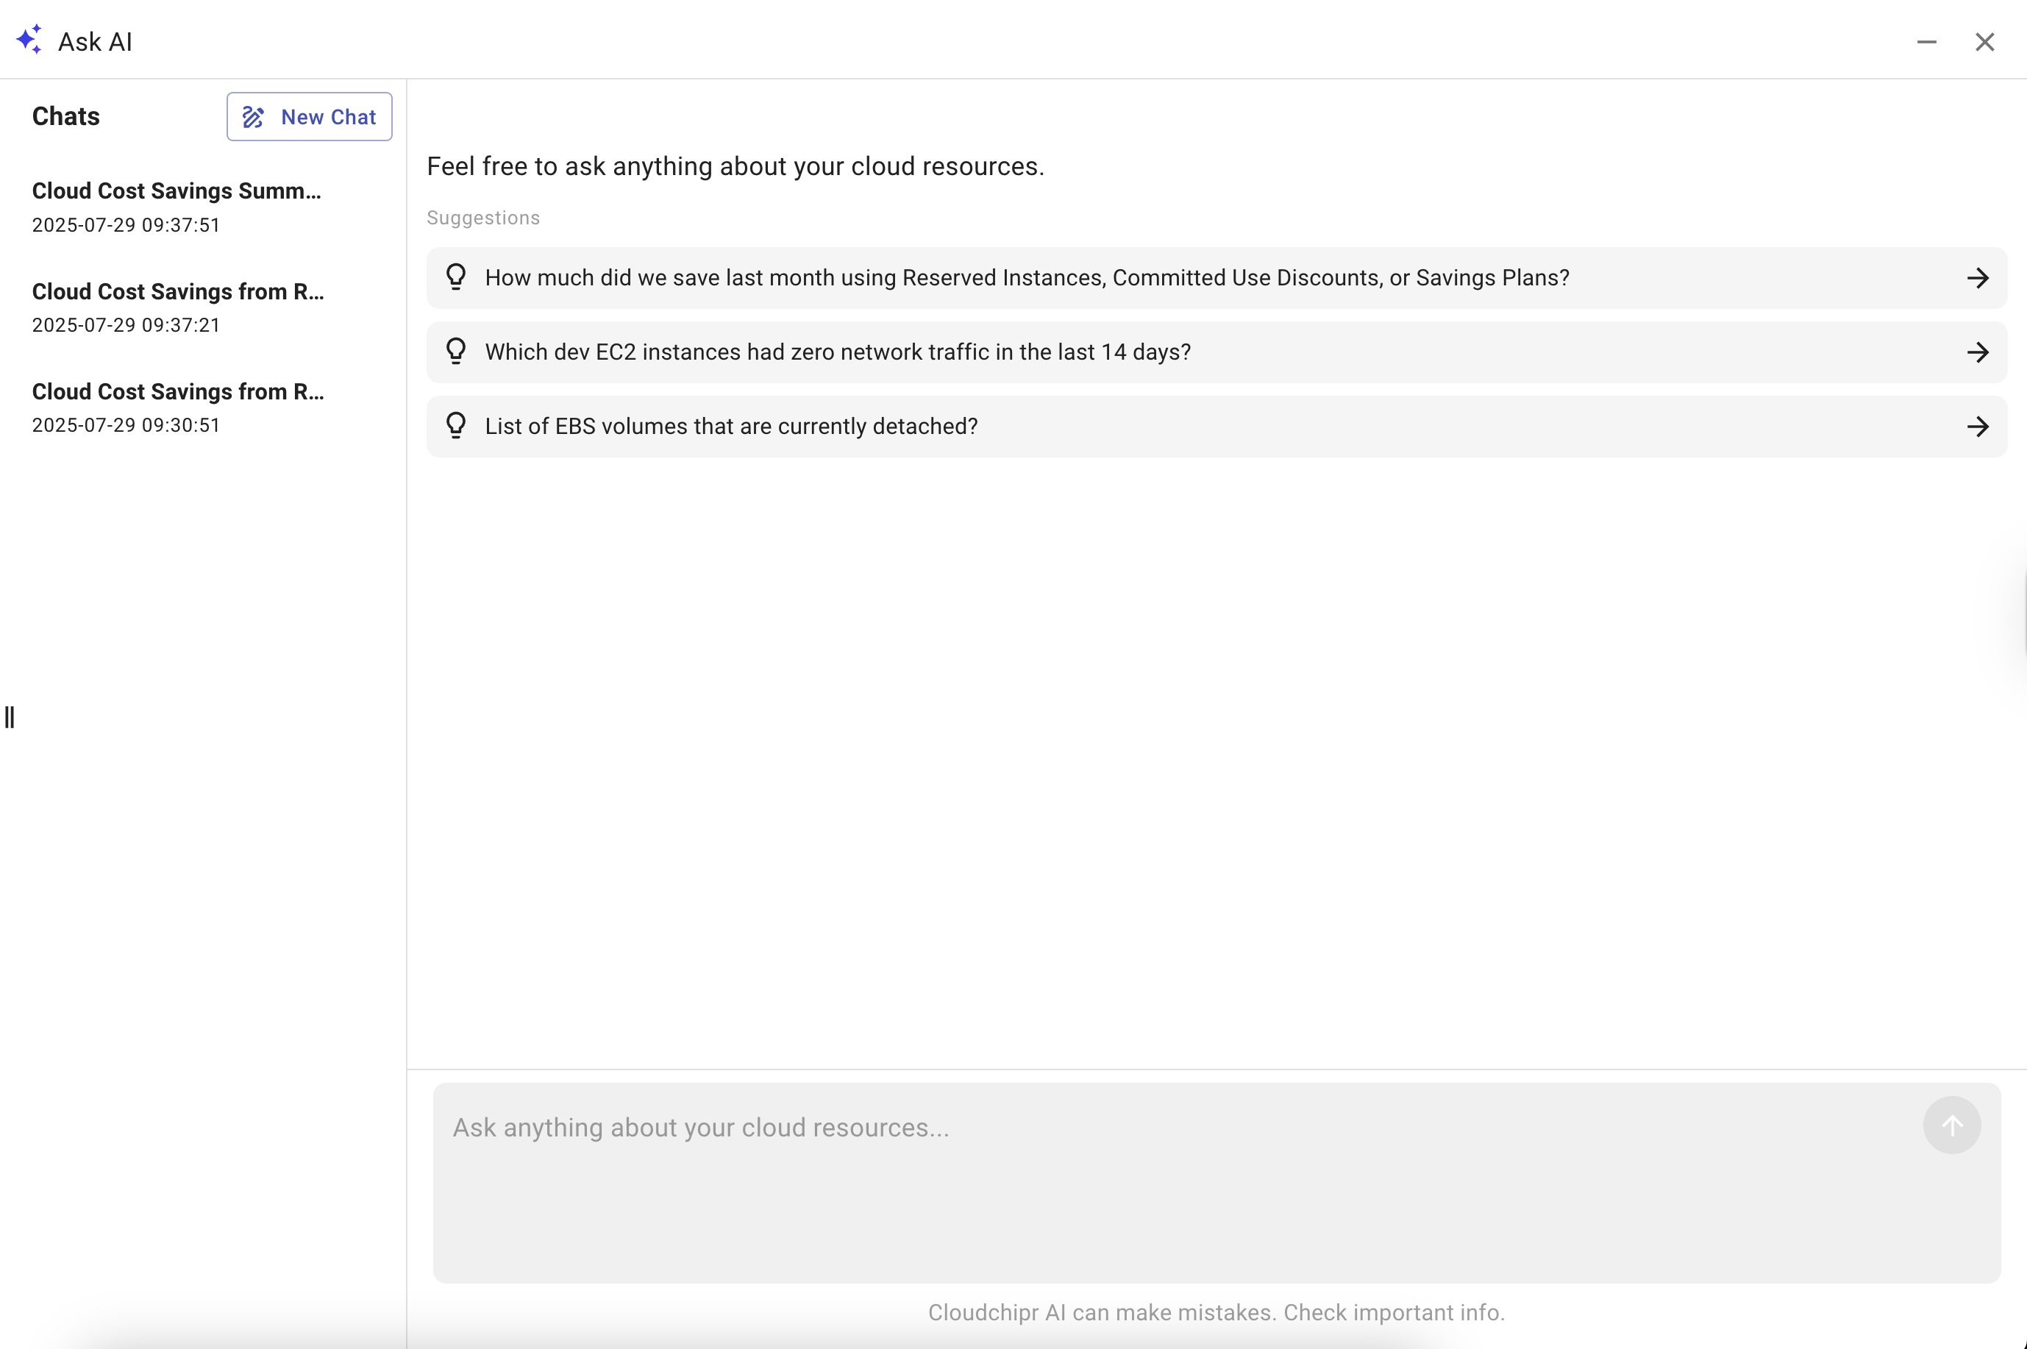Image resolution: width=2027 pixels, height=1349 pixels.
Task: Close the Ask AI window
Action: (x=1984, y=41)
